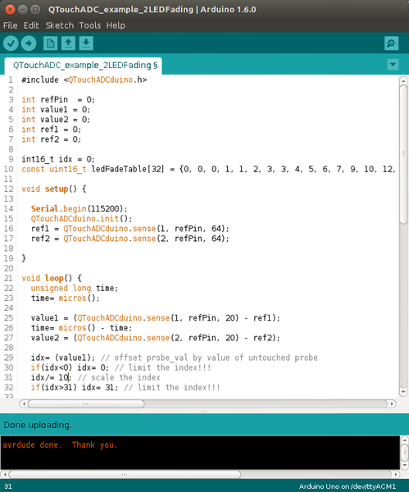This screenshot has width=409, height=492.
Task: Click the 'QTouchADCduino.init();' line
Action: pos(81,219)
